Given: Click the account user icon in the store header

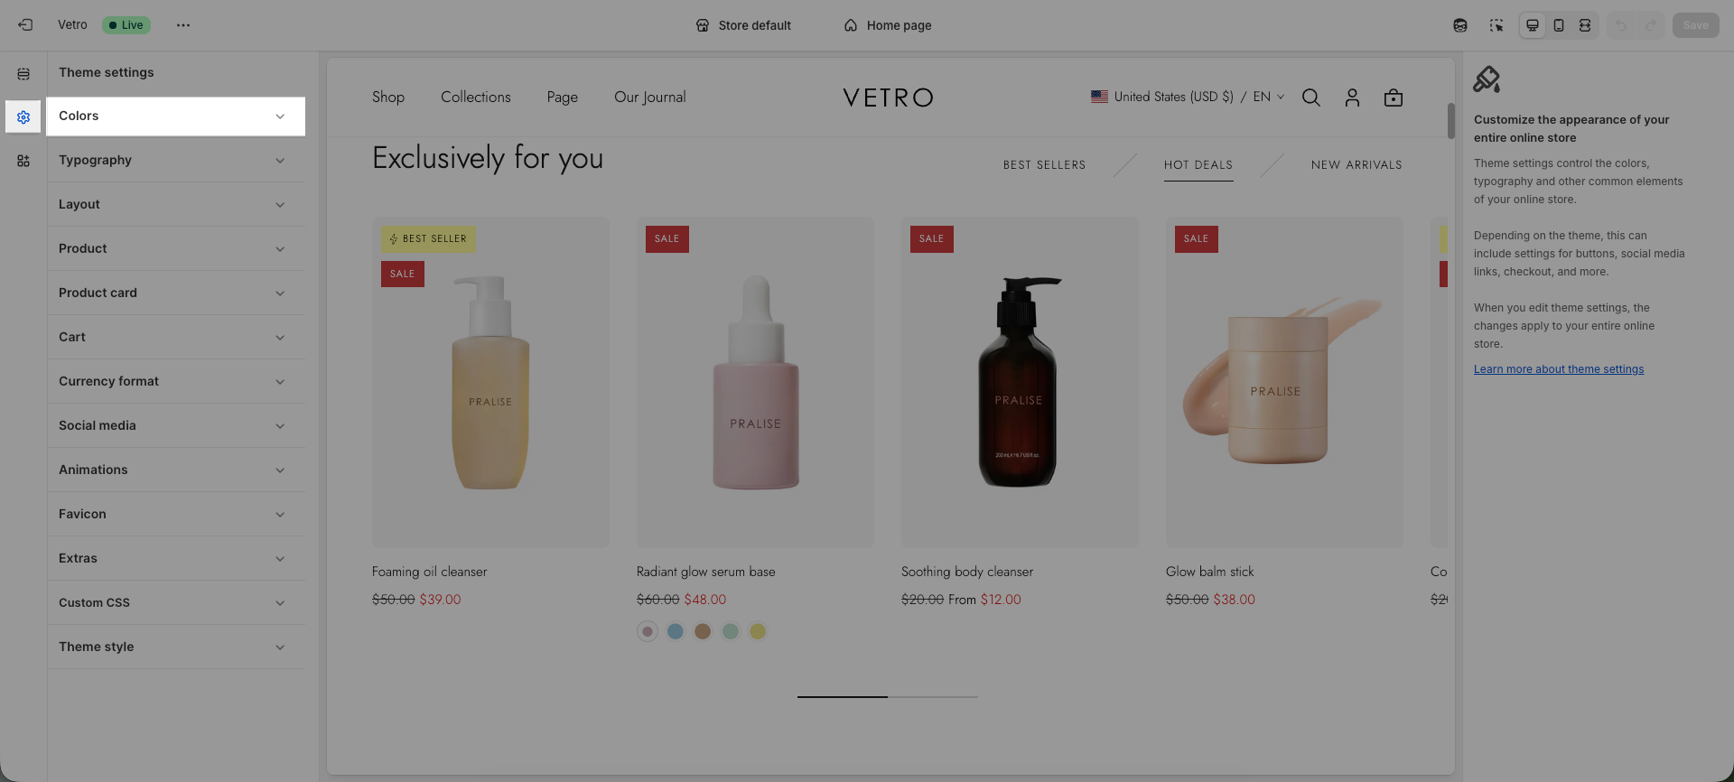Looking at the screenshot, I should pyautogui.click(x=1352, y=98).
